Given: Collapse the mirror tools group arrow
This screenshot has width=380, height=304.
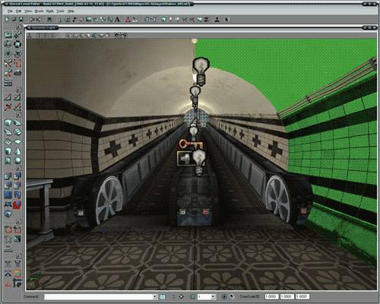Looking at the screenshot, I should (x=18, y=256).
